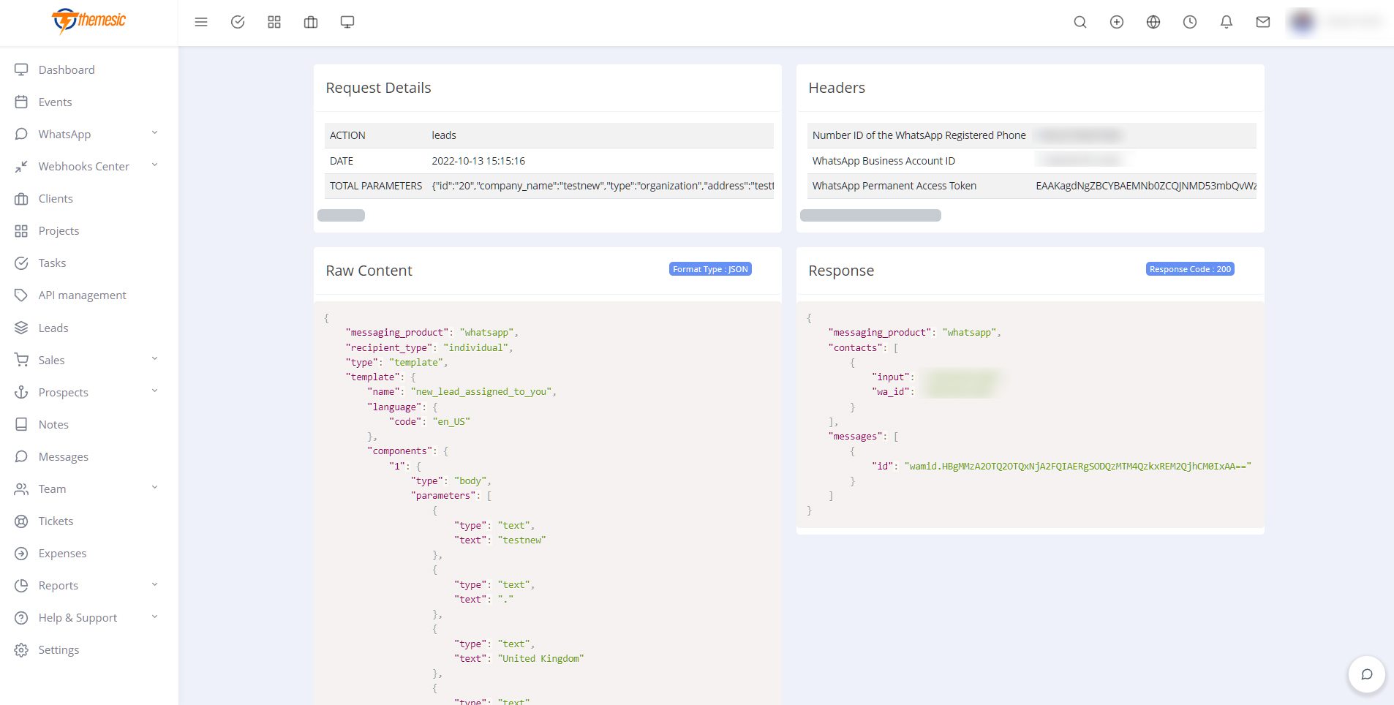Open the Settings page
The width and height of the screenshot is (1394, 705).
59,649
